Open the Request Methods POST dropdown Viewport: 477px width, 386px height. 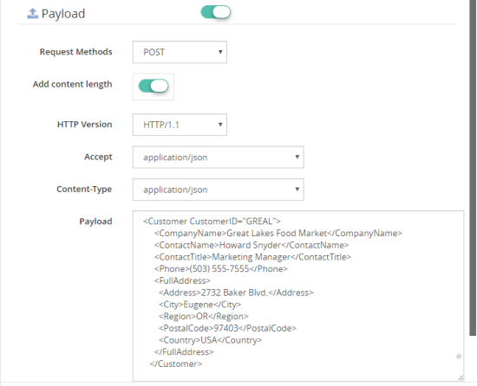pos(180,52)
